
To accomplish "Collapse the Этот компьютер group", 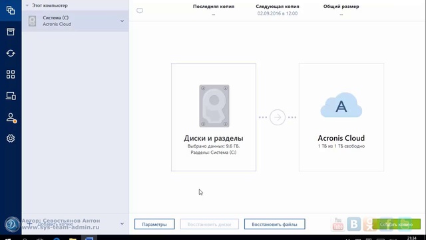I will [x=27, y=5].
